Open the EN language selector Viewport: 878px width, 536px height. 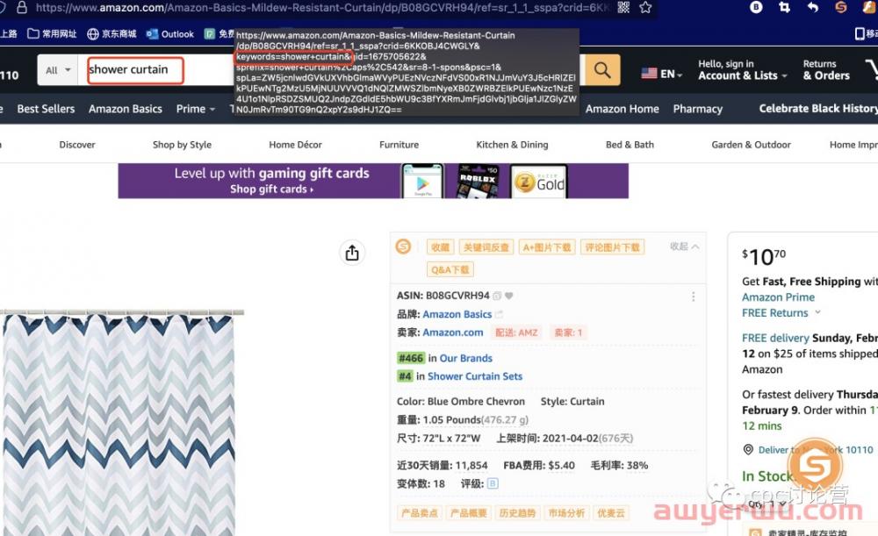coord(662,74)
